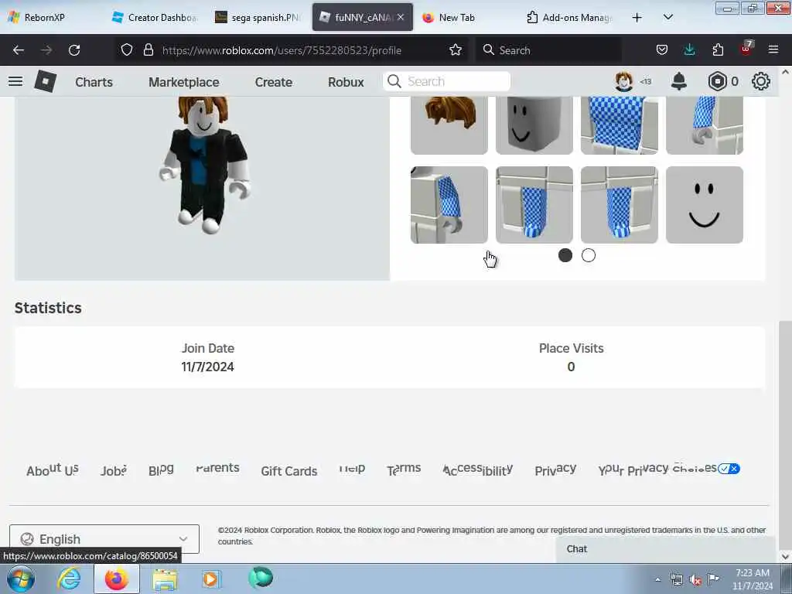Click the muted volume tray icon

point(695,580)
